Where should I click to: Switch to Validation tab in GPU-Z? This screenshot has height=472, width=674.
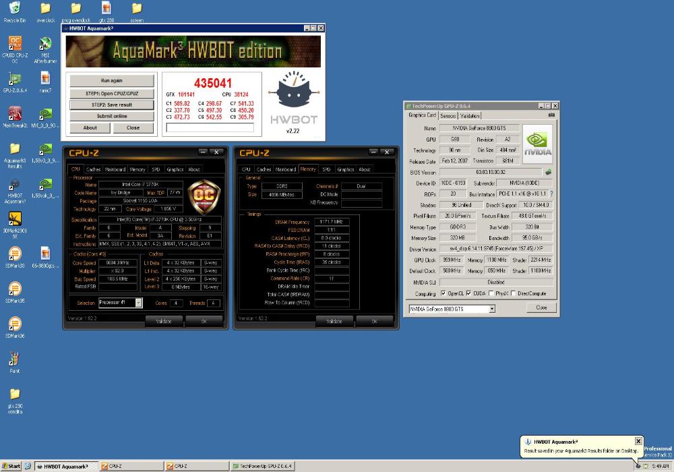470,115
